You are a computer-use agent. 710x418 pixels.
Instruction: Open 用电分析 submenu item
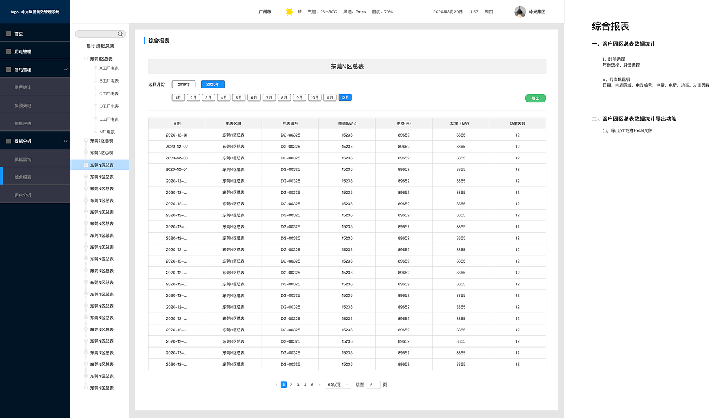point(35,195)
